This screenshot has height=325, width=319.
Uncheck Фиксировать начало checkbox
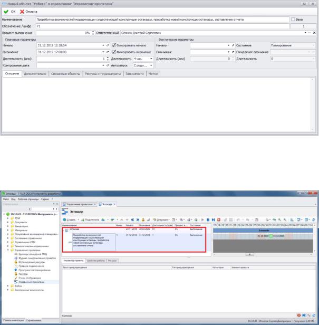click(x=113, y=45)
